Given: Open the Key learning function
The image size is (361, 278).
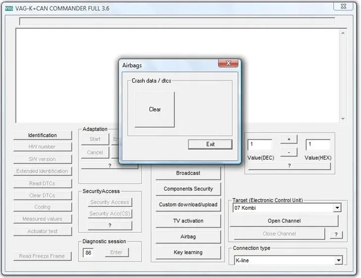Looking at the screenshot, I should click(x=188, y=252).
